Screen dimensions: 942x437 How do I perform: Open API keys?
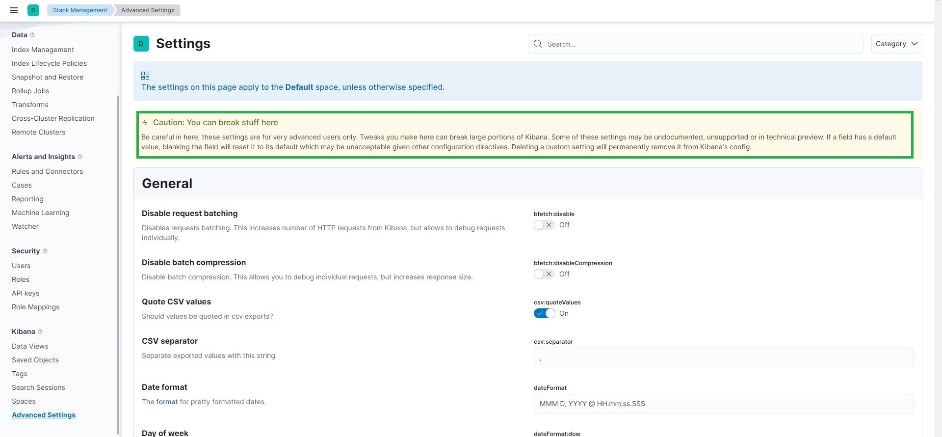(x=26, y=293)
